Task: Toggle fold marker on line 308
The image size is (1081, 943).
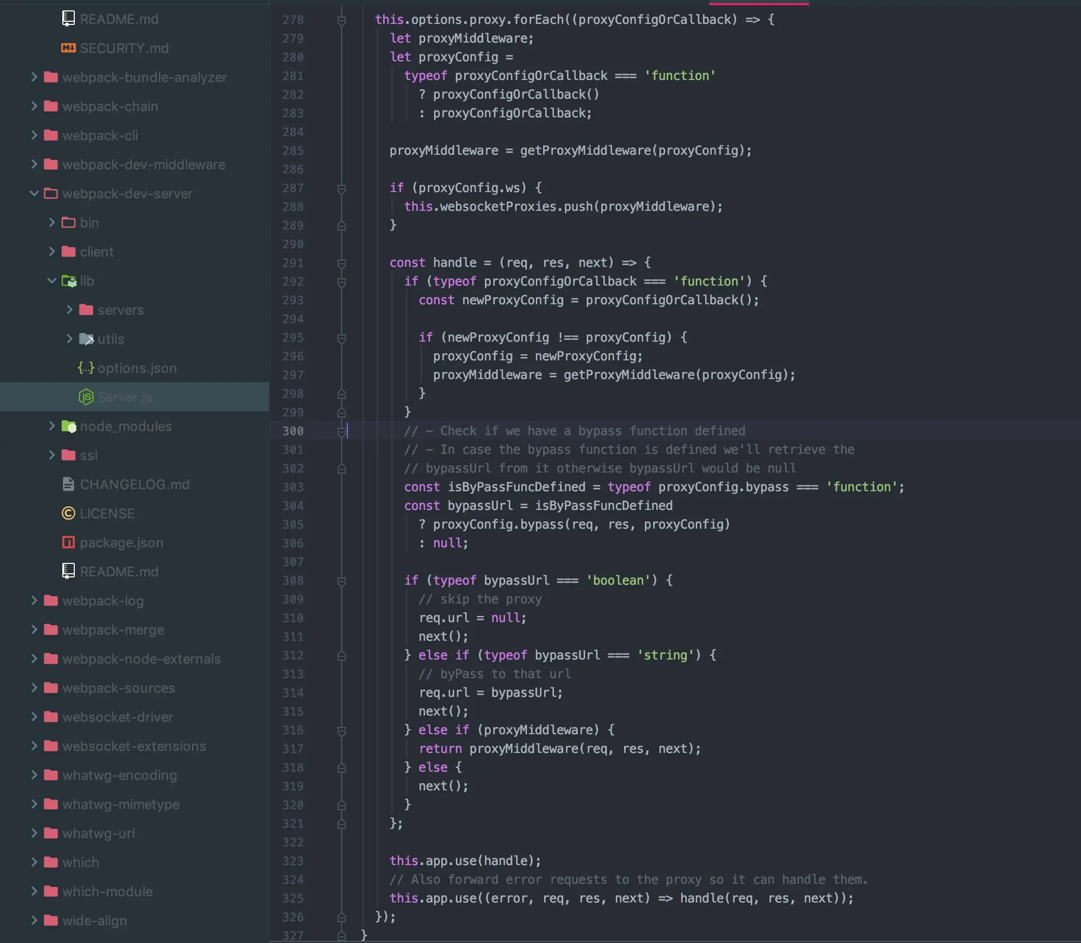Action: click(342, 581)
